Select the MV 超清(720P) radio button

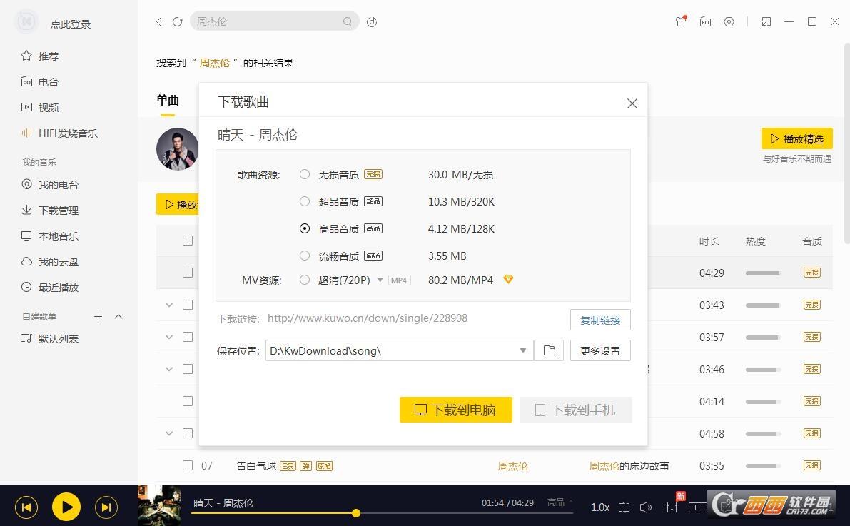305,280
